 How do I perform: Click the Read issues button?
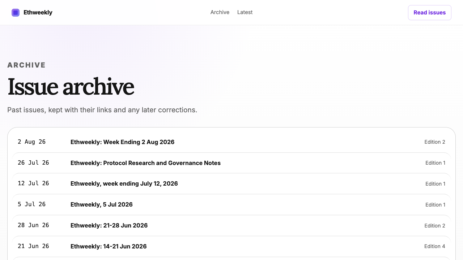(430, 13)
